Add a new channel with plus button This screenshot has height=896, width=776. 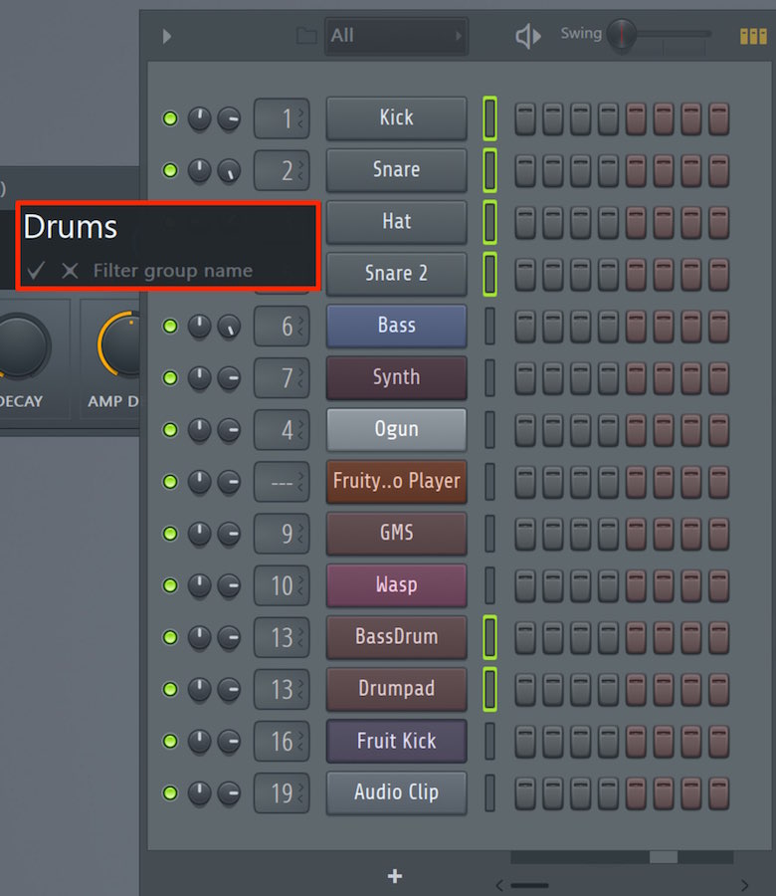(x=395, y=875)
